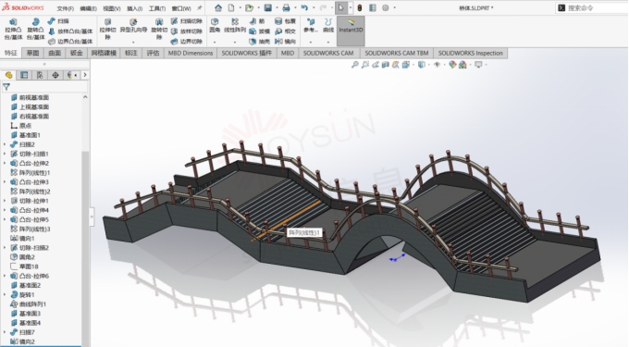Click the 拉伸凸台/基体 extrude boss icon
629x347 pixels.
pos(13,22)
